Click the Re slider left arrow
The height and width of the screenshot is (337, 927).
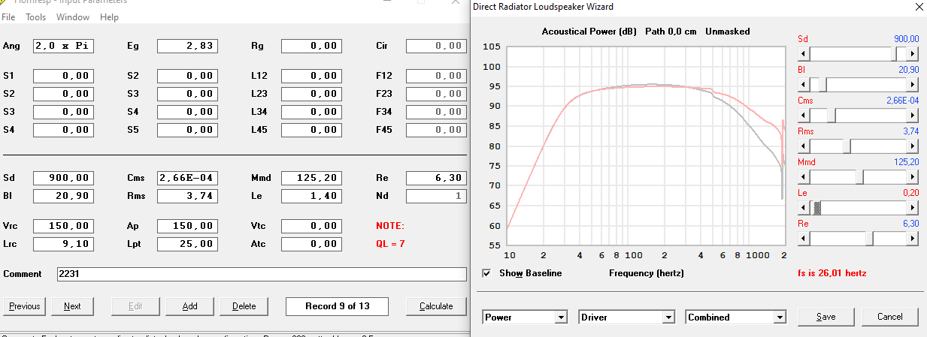[x=803, y=239]
